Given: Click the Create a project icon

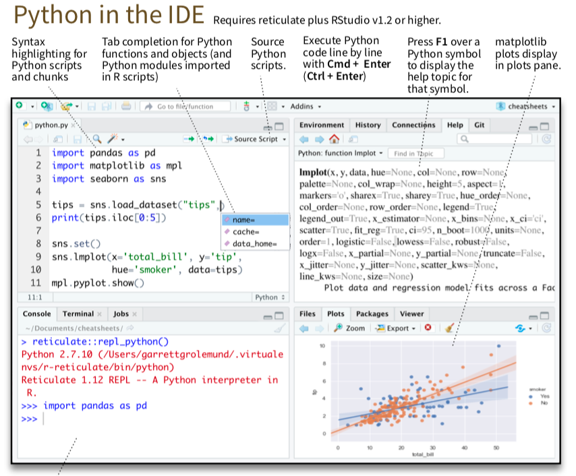Looking at the screenshot, I should (47, 107).
